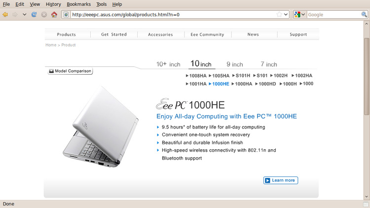The width and height of the screenshot is (370, 208).
Task: Open the Support navigation link
Action: pos(298,35)
